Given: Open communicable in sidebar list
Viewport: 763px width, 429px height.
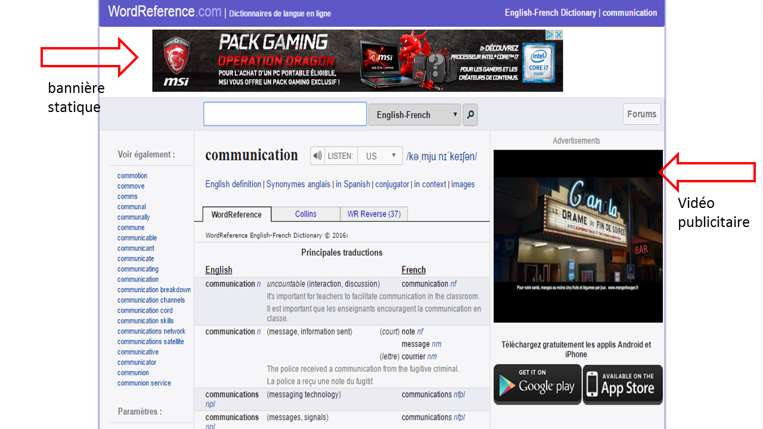Looking at the screenshot, I should coord(137,238).
